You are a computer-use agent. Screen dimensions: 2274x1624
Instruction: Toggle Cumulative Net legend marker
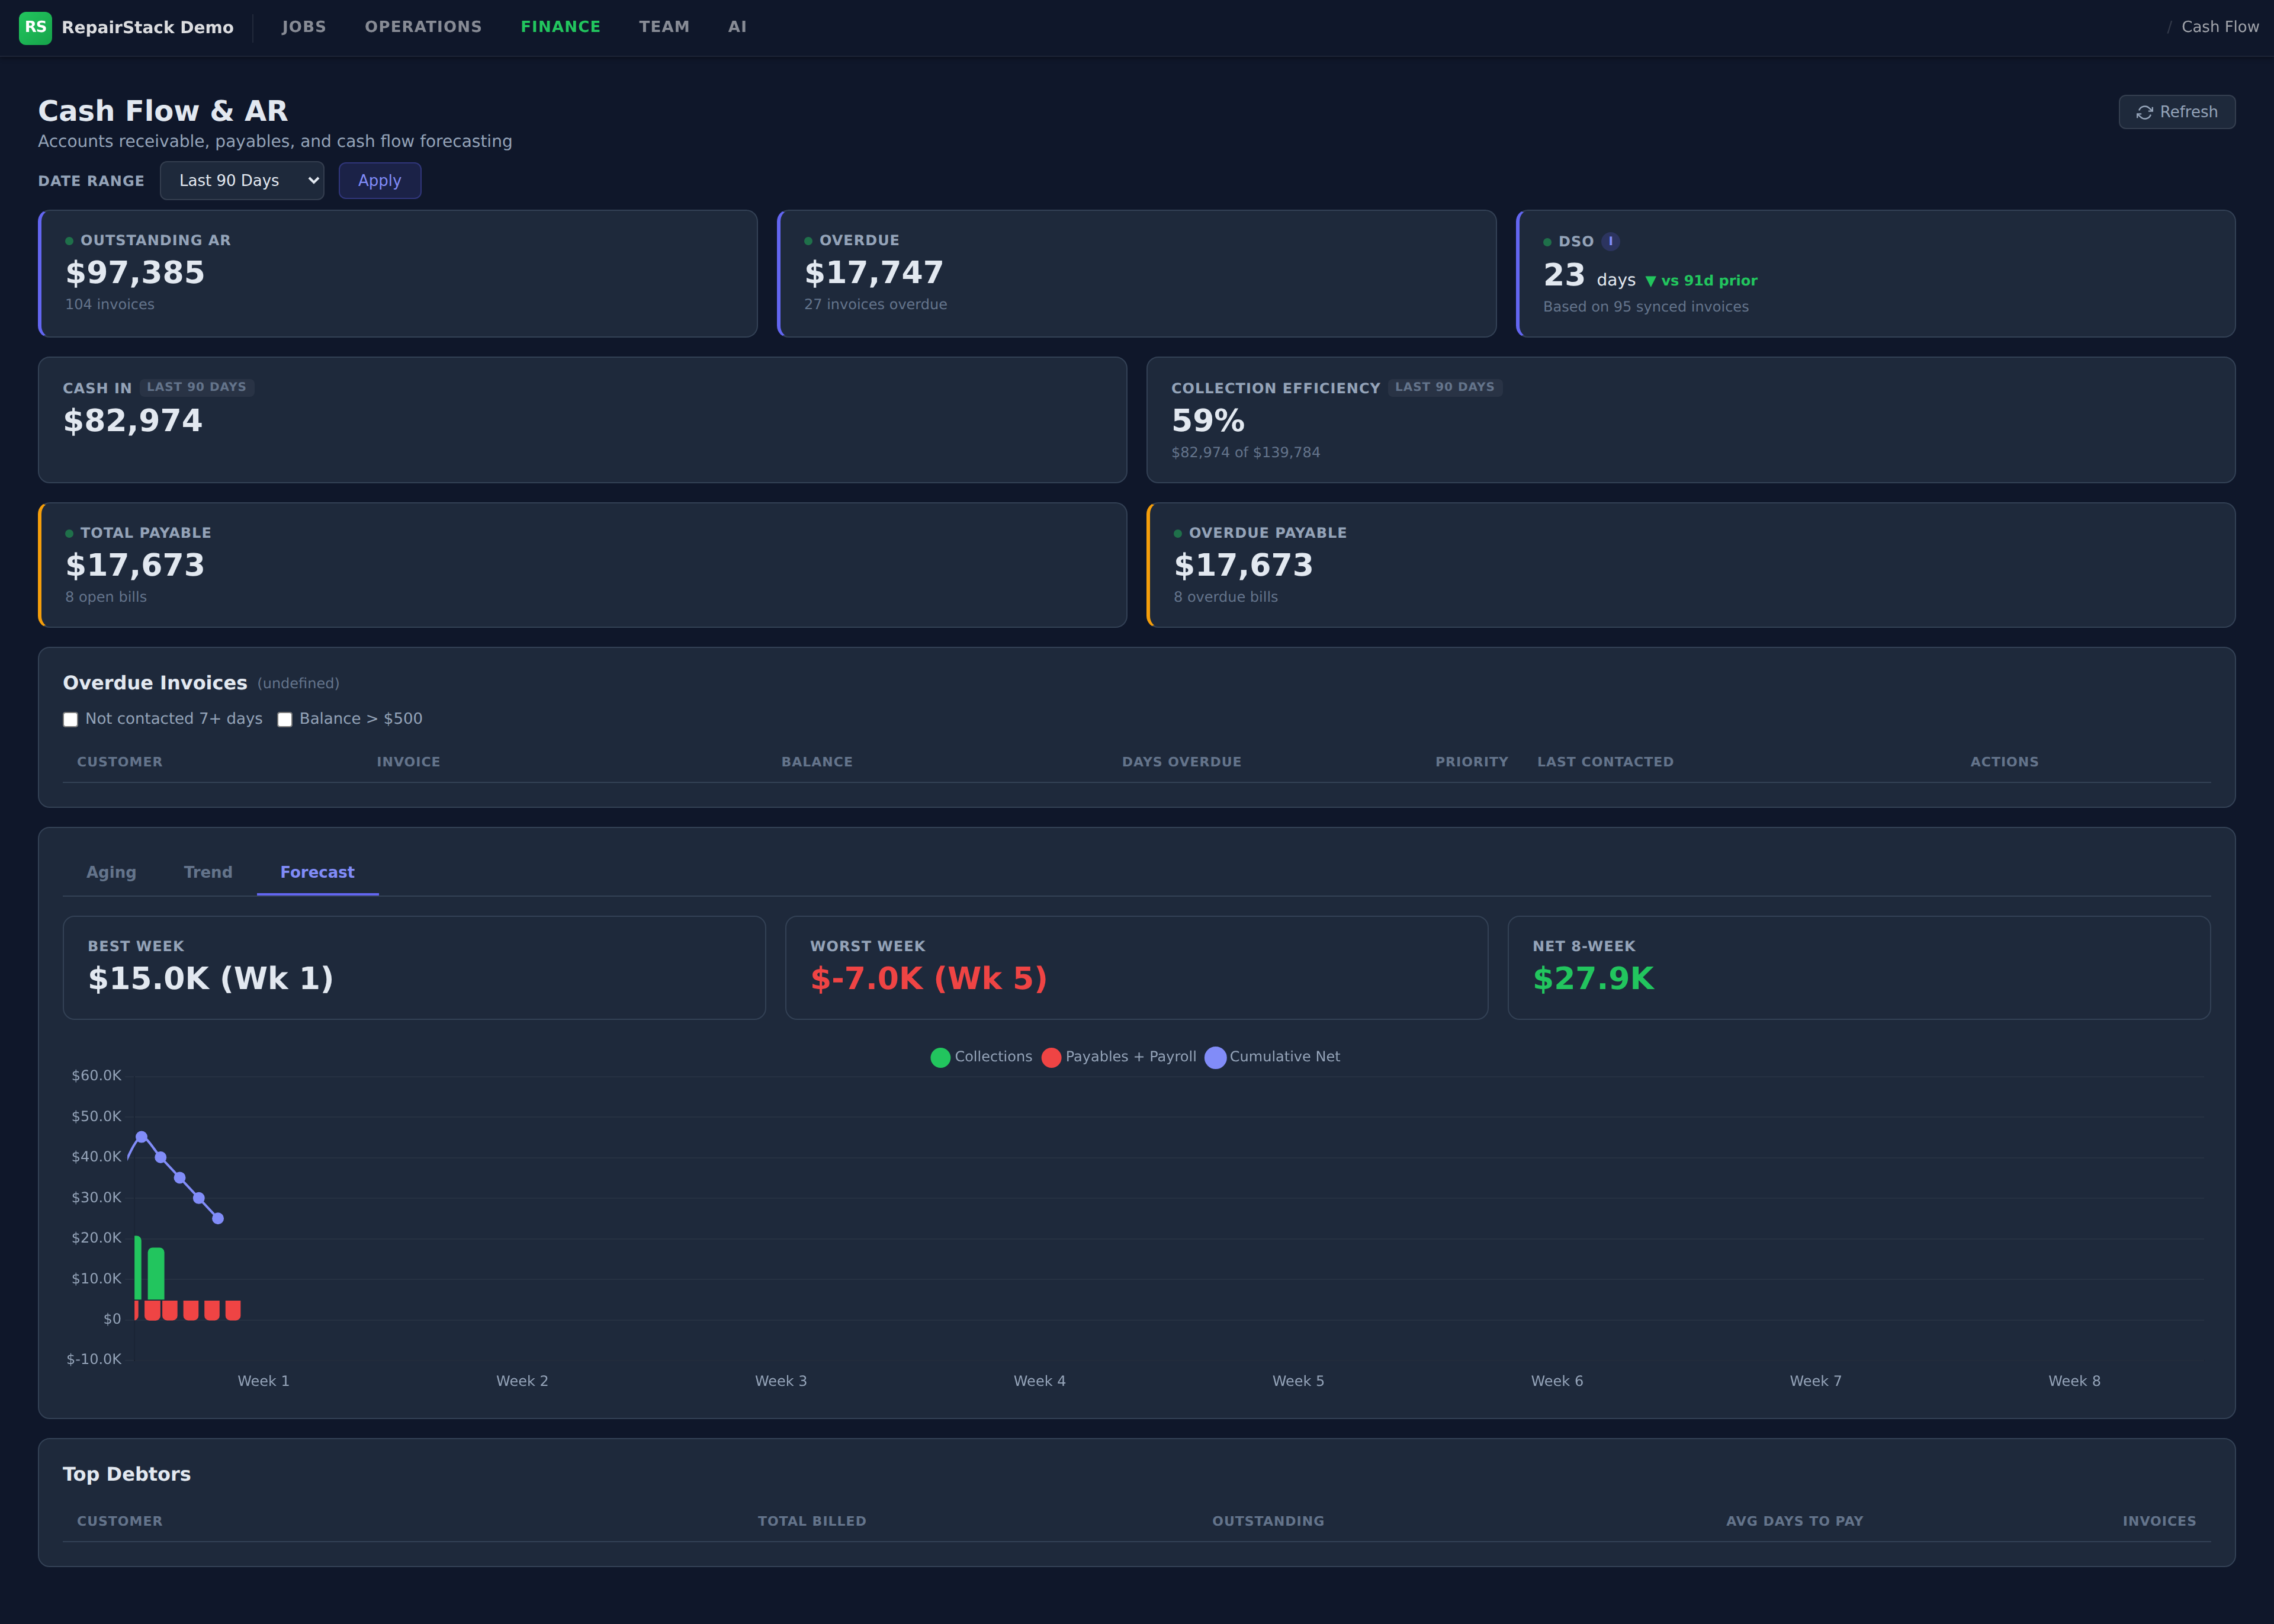click(1215, 1057)
